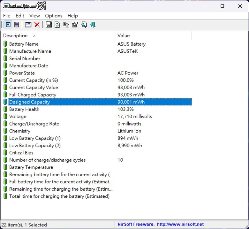249x229 pixels.
Task: Copy selected items using the copy icon
Action: pos(66,25)
